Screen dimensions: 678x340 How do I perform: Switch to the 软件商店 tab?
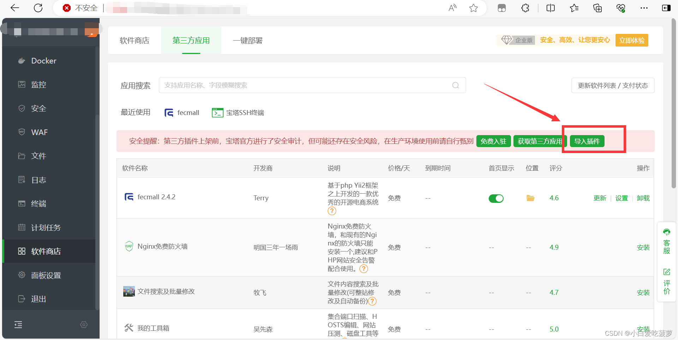pyautogui.click(x=135, y=41)
